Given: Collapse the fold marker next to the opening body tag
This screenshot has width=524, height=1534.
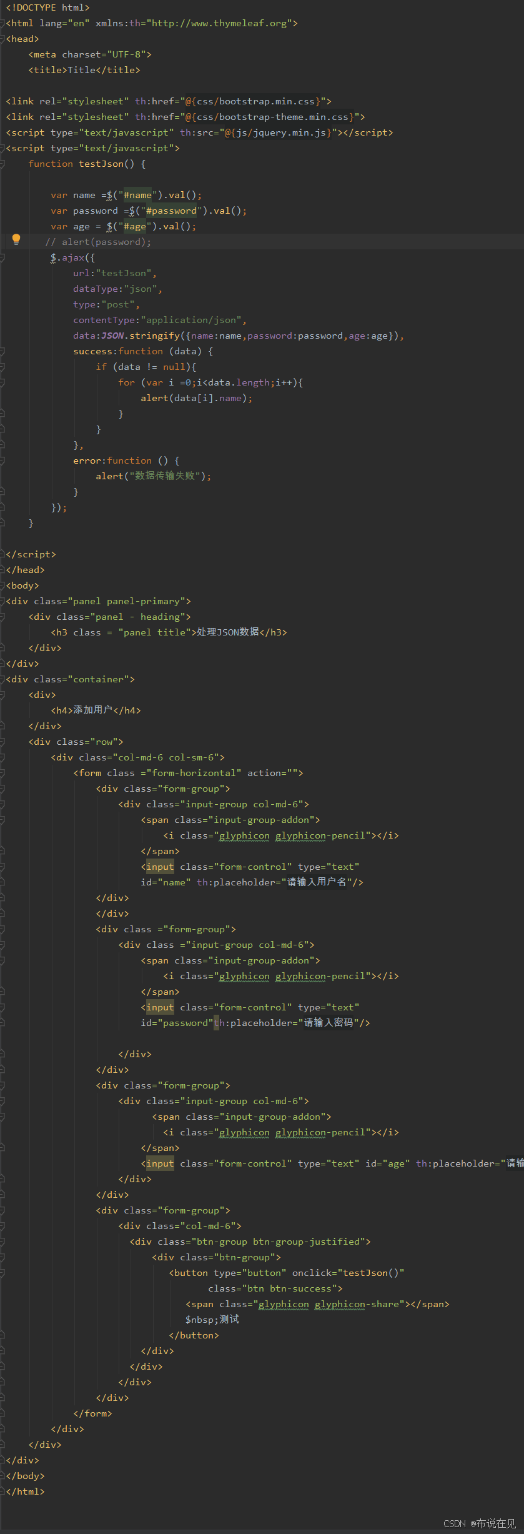Looking at the screenshot, I should [x=2, y=585].
